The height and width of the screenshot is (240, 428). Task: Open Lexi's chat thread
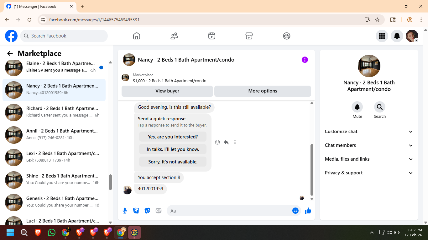pos(54,157)
